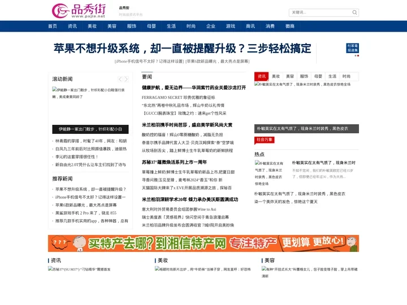Open 企业 in navigation bar

[210, 26]
